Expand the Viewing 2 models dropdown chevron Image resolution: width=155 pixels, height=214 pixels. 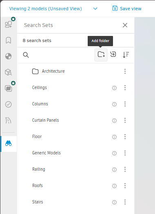(95, 9)
